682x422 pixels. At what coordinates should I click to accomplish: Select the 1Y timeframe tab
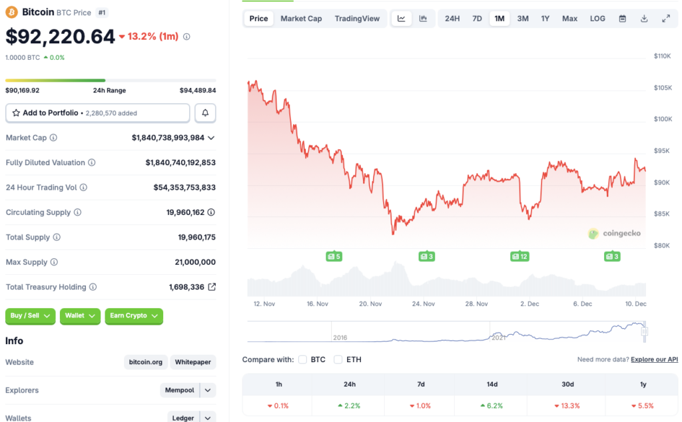pos(545,18)
